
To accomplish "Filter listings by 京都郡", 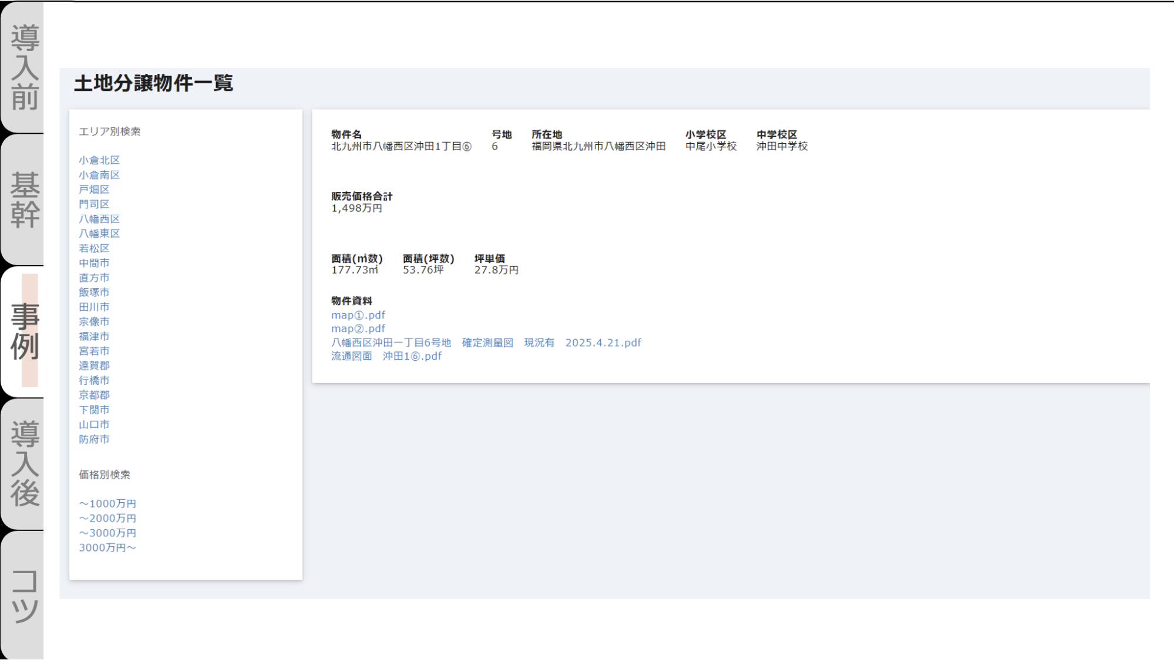I will [94, 395].
